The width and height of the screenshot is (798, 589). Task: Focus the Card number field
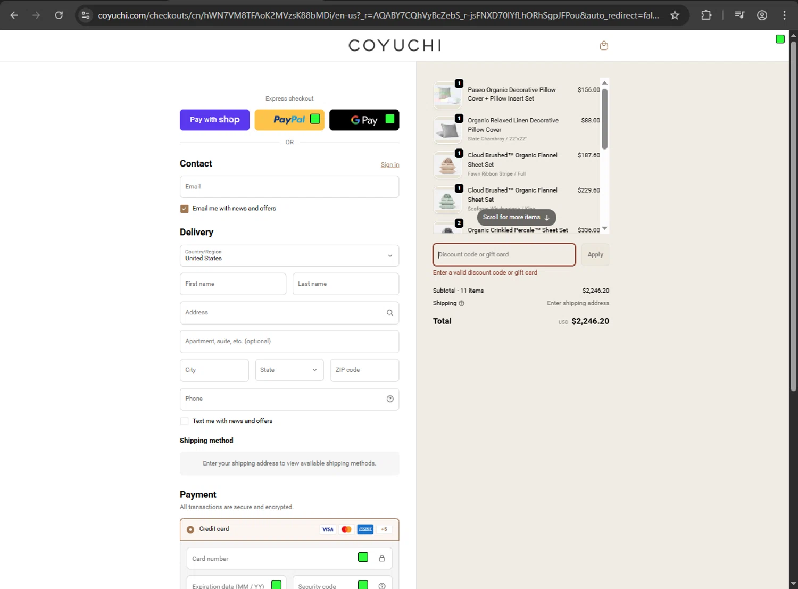(x=289, y=558)
